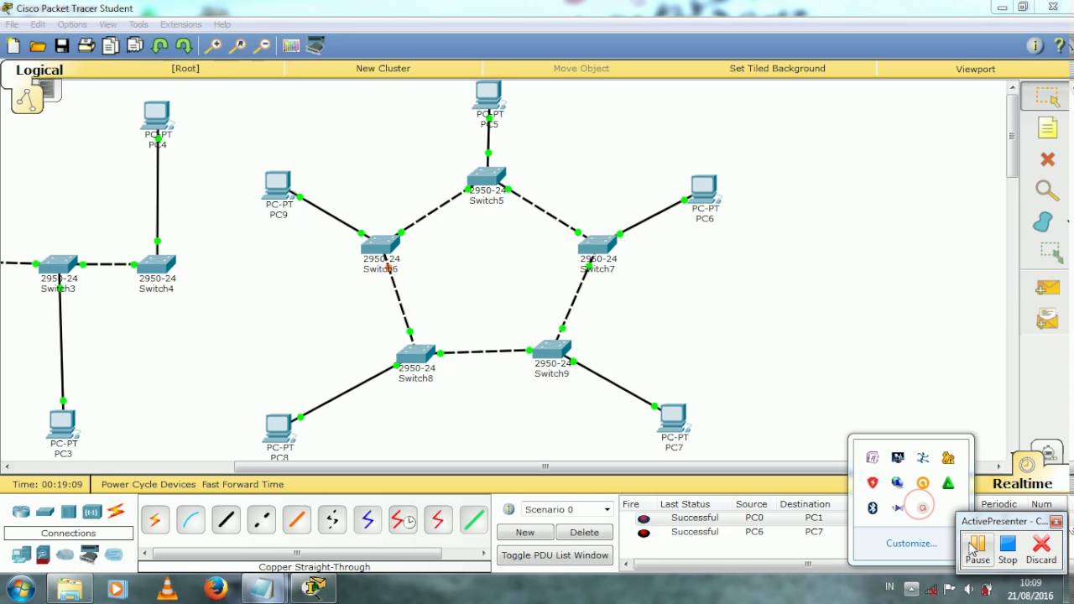Viewport: 1074px width, 604px height.
Task: Open Firefox from the taskbar
Action: point(216,589)
